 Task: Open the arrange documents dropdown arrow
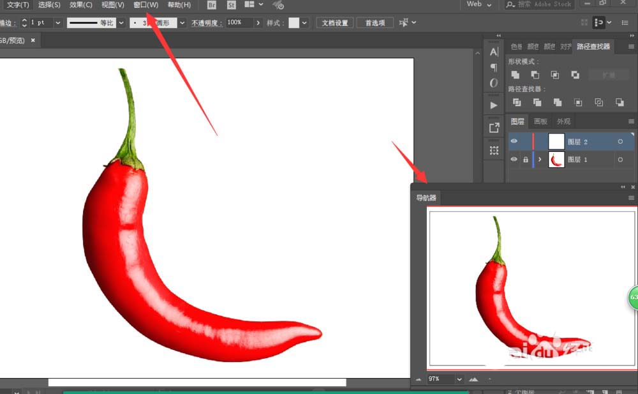(261, 4)
